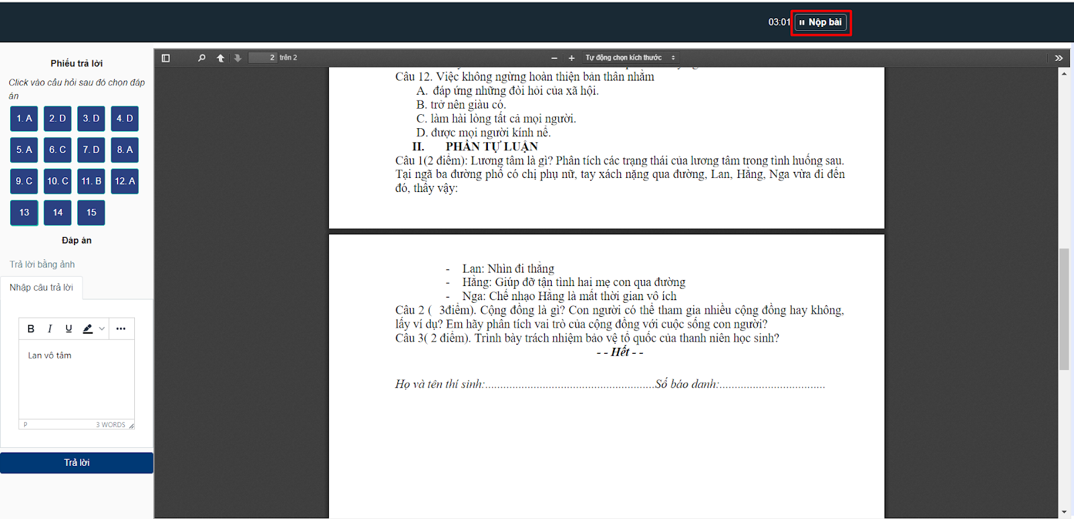This screenshot has height=519, width=1074.
Task: Submit the exam with Nộp bài
Action: click(821, 22)
